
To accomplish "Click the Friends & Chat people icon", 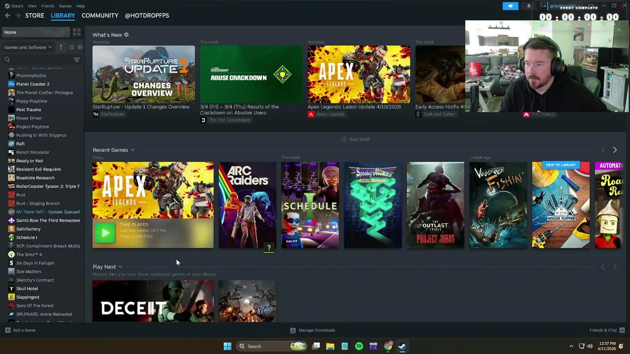I will 622,330.
